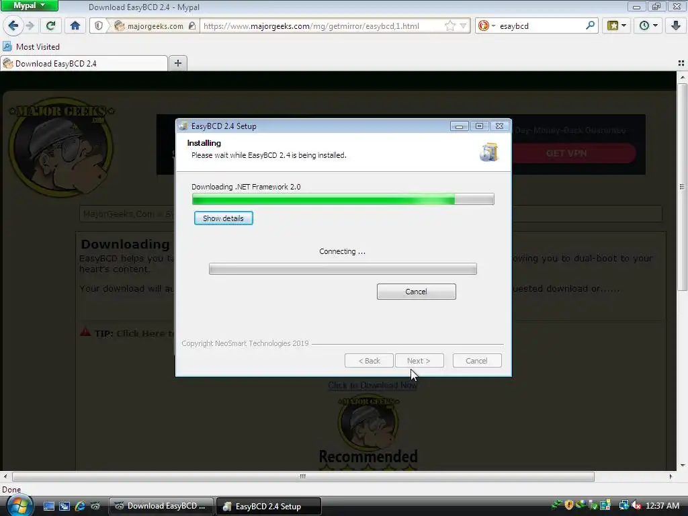688x516 pixels.
Task: Click the Click to Download Now link
Action: tap(372, 385)
